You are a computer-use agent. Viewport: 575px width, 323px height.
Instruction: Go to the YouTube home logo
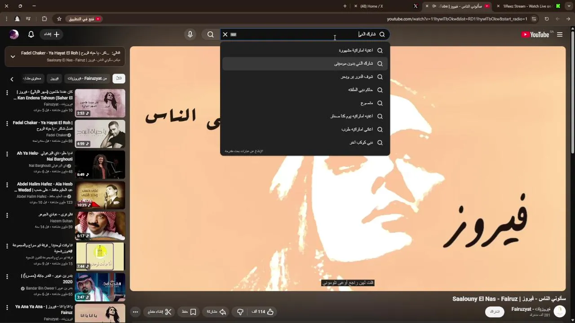pos(535,35)
